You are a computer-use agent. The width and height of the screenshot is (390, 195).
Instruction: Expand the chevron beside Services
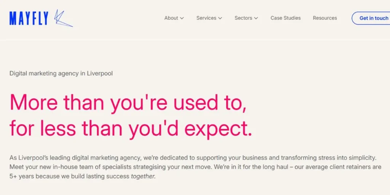(x=220, y=18)
